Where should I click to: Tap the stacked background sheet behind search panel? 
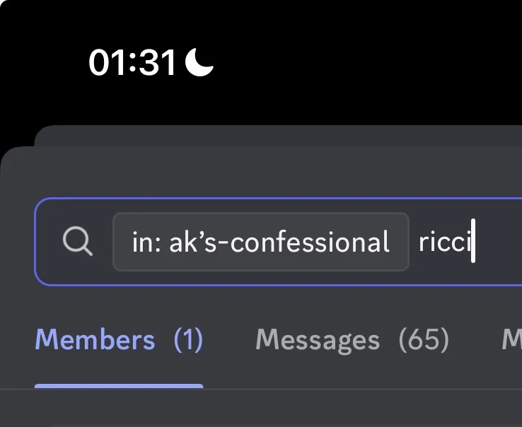tap(278, 136)
